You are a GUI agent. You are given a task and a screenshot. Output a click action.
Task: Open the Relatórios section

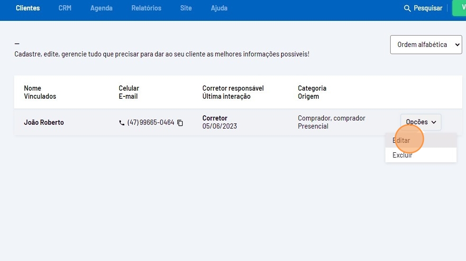146,8
